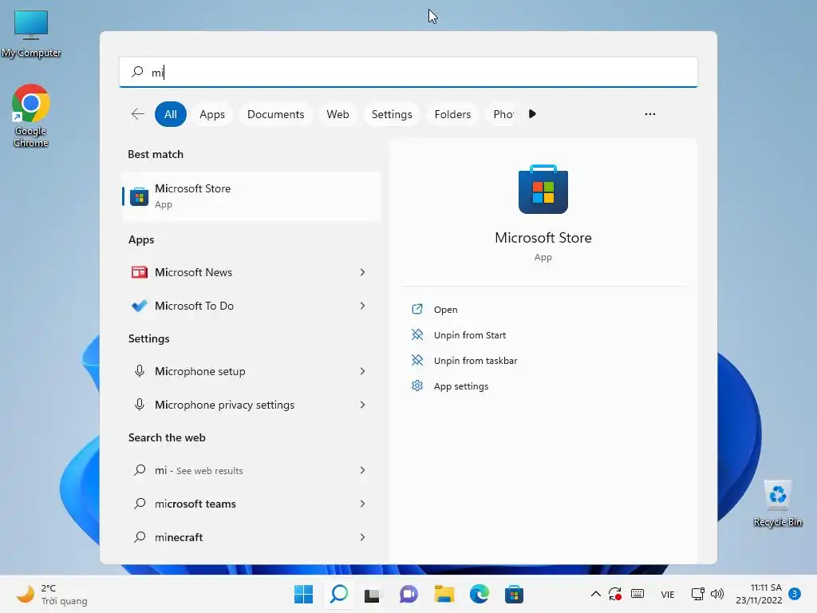Click in the search text box
Viewport: 817px width, 613px height.
(408, 72)
